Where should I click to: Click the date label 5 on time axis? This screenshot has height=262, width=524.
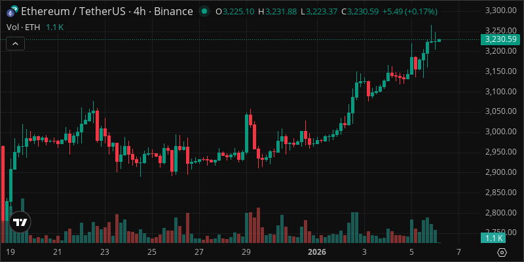[x=411, y=252]
